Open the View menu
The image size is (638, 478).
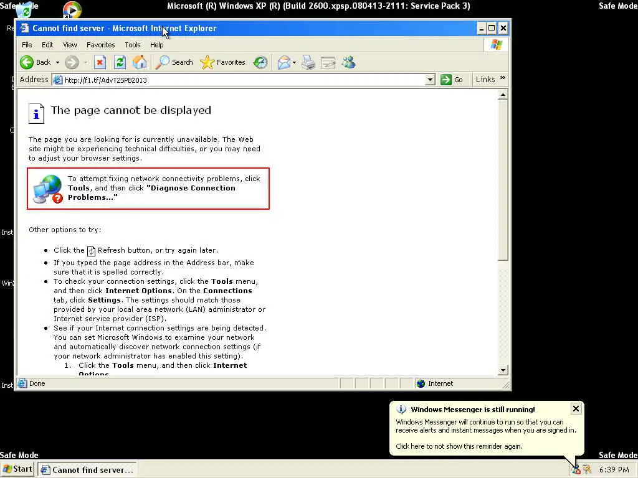70,45
